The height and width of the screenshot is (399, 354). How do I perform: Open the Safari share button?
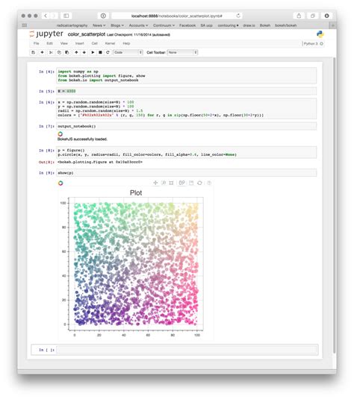pos(299,16)
